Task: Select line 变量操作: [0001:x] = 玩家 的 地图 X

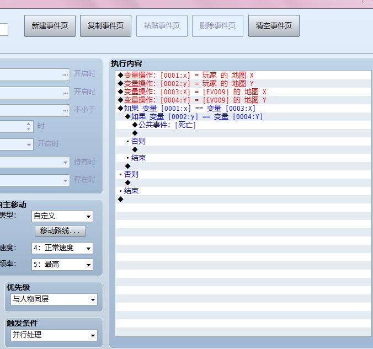Action: coord(243,75)
